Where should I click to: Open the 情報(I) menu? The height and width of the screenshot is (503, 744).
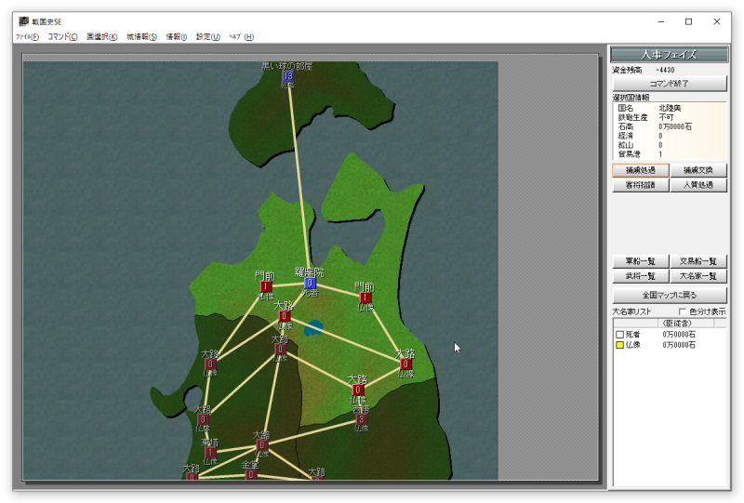177,36
